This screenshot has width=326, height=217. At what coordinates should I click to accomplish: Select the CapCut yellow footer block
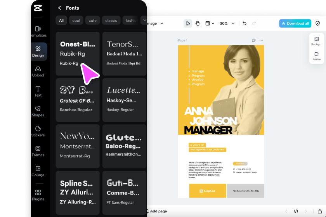pos(208,191)
